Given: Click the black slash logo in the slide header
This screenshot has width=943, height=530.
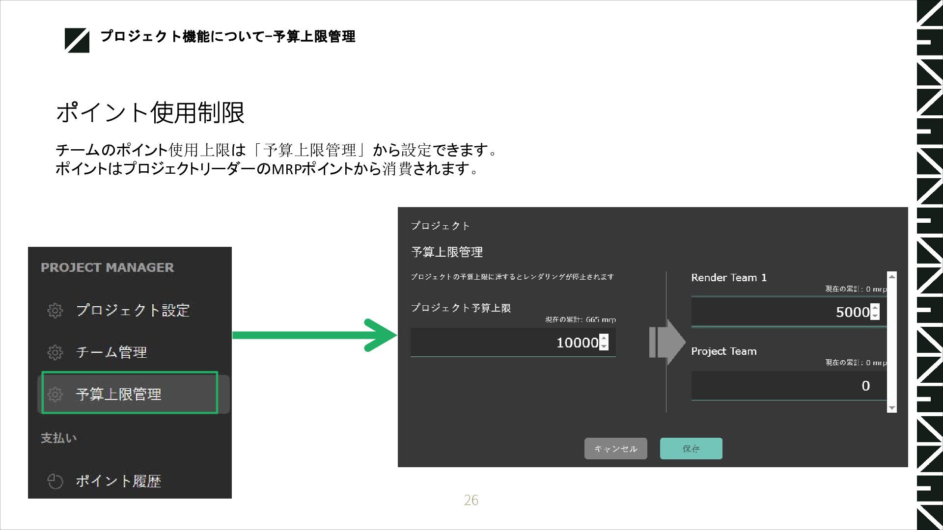Looking at the screenshot, I should (77, 40).
